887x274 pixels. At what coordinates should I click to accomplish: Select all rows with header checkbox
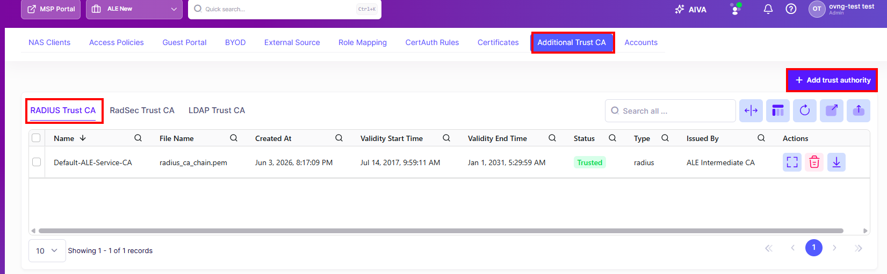tap(36, 138)
